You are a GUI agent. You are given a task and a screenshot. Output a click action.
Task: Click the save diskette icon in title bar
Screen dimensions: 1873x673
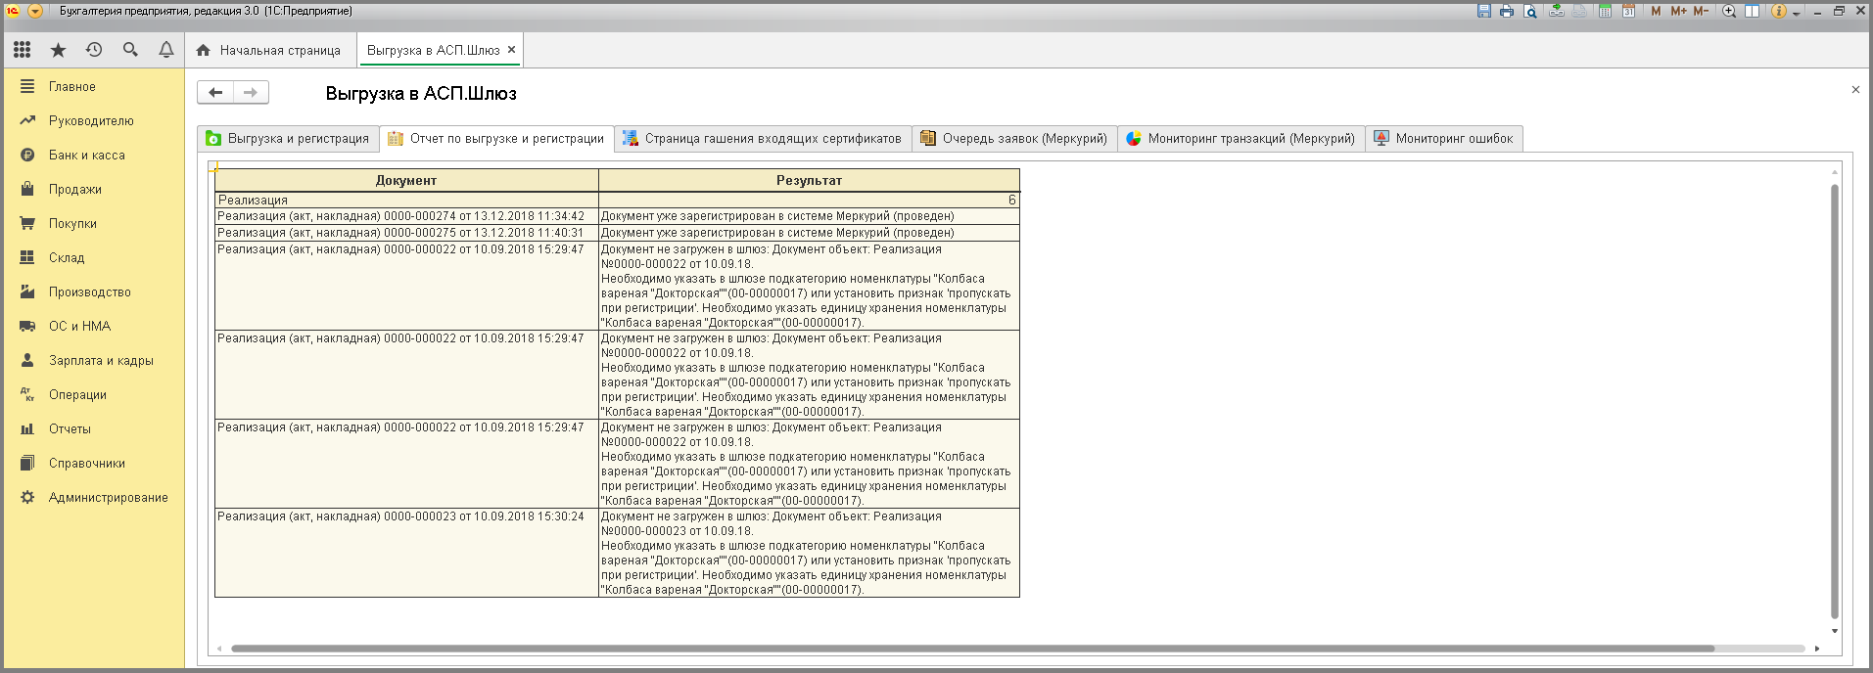click(1484, 11)
